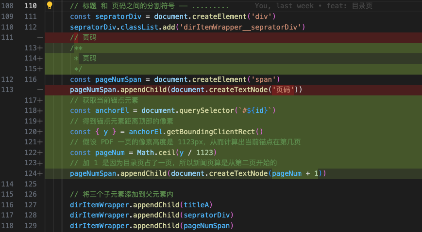Click 'sepratorDiv' in the const declaration line
Image resolution: width=422 pixels, height=232 pixels.
click(118, 16)
